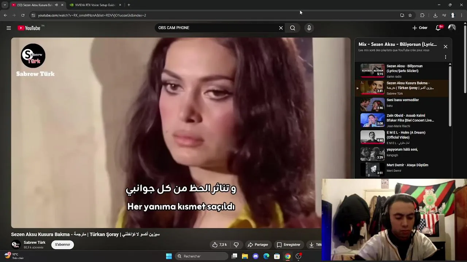The image size is (467, 262).
Task: Dislike the video with thumbs down
Action: [x=236, y=245]
